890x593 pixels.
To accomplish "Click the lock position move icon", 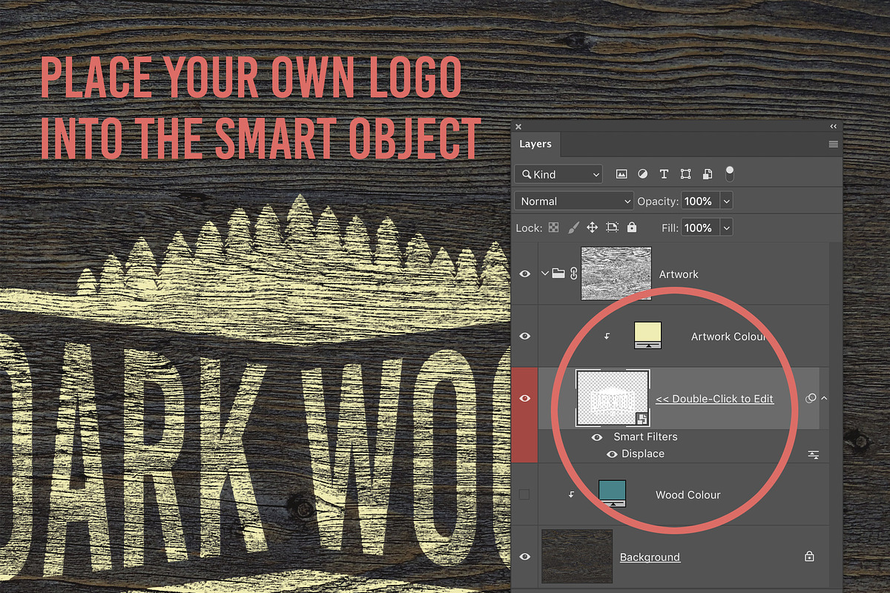I will (x=592, y=228).
